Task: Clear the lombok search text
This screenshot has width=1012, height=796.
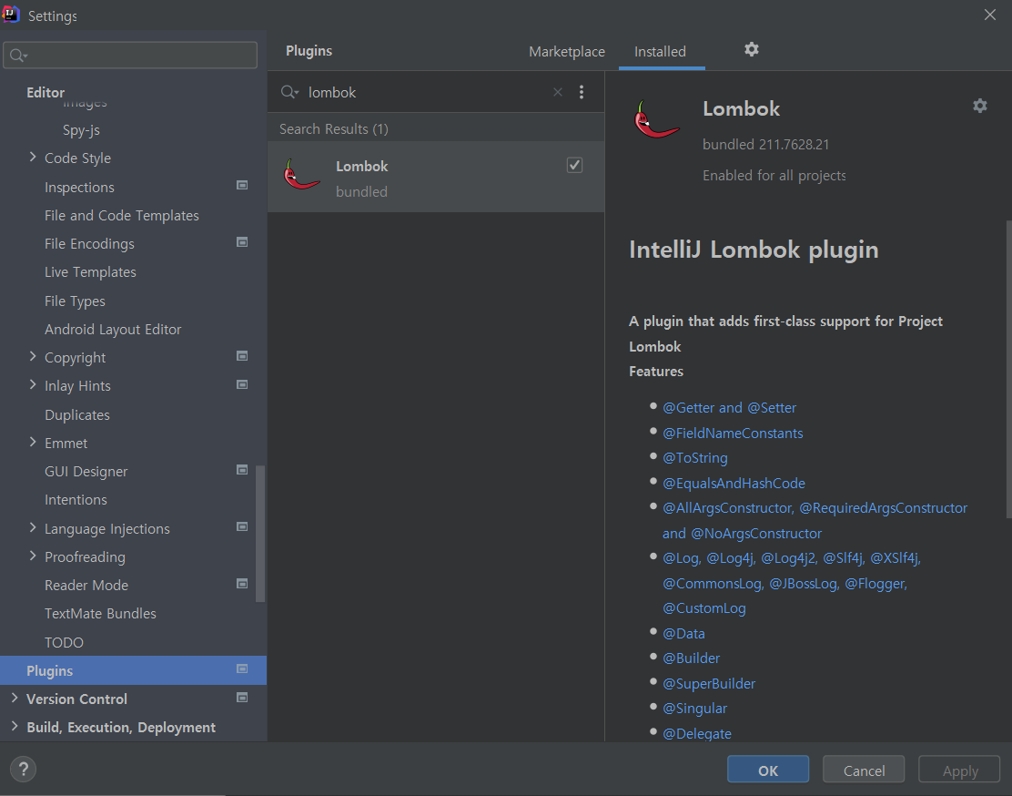Action: 558,92
